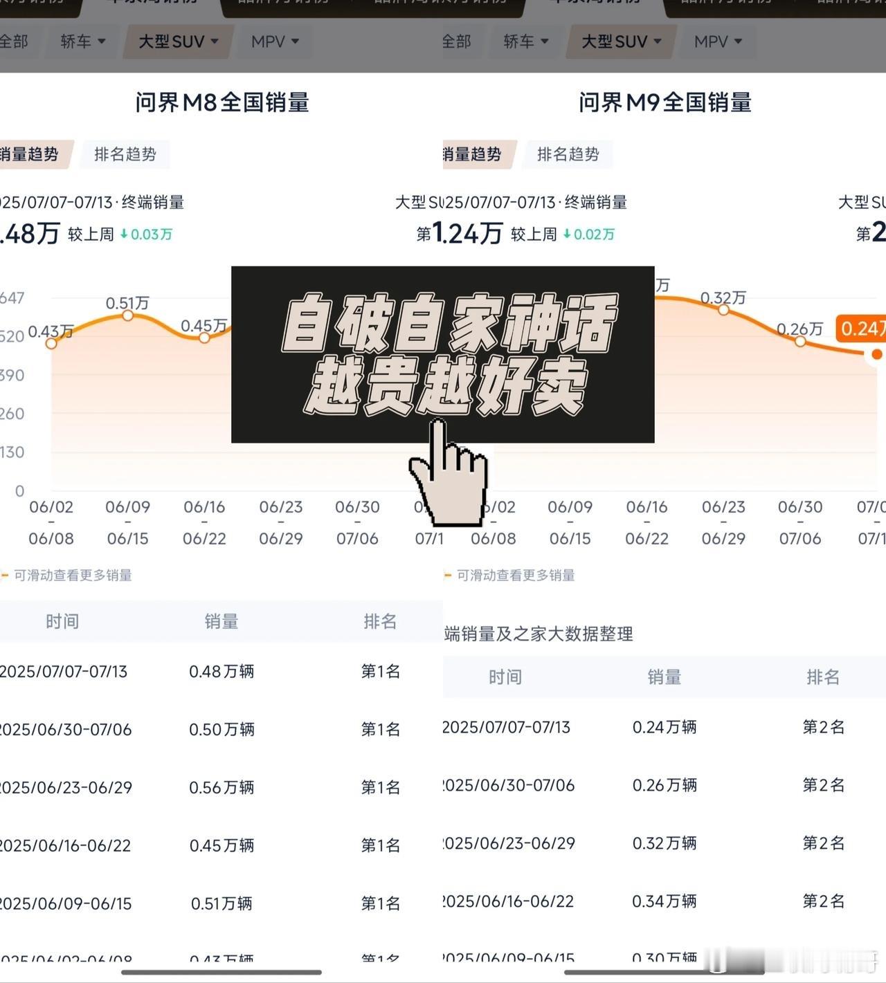
Task: Click 第2名 rank for M9 0.24万辆 row
Action: tap(823, 727)
